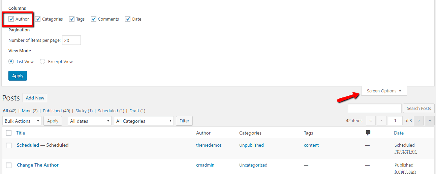This screenshot has width=436, height=174.
Task: Go to the previous page arrow
Action: pyautogui.click(x=381, y=121)
